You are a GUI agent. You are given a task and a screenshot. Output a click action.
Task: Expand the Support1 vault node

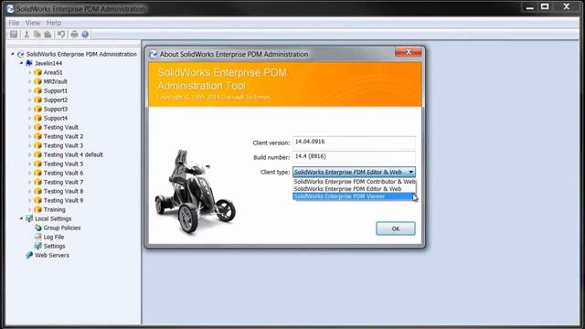(30, 90)
